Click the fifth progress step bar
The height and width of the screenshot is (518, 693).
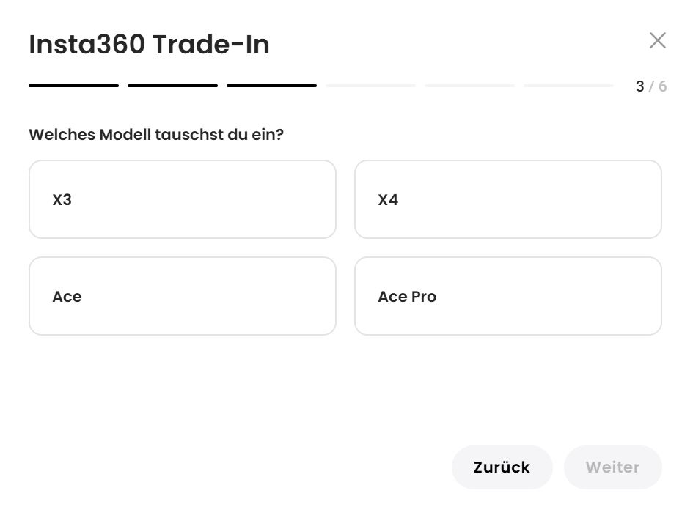pos(469,86)
